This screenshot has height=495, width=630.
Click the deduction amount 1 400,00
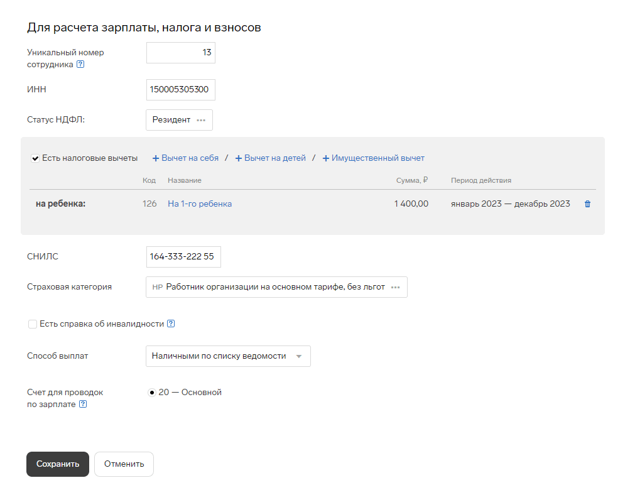[x=411, y=204]
